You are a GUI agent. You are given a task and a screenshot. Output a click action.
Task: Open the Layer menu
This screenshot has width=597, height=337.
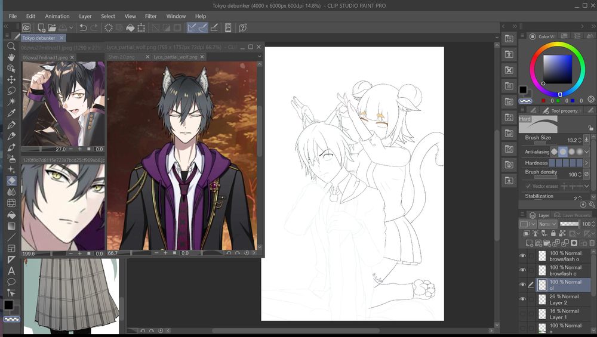85,16
